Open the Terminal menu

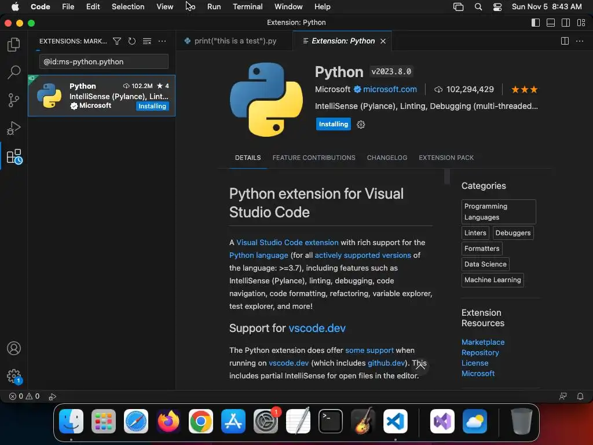click(x=247, y=7)
